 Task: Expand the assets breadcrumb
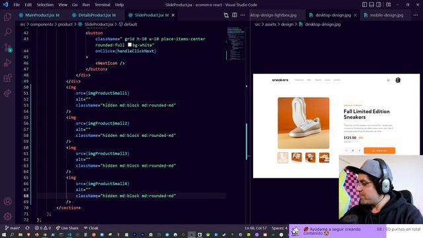coord(270,24)
